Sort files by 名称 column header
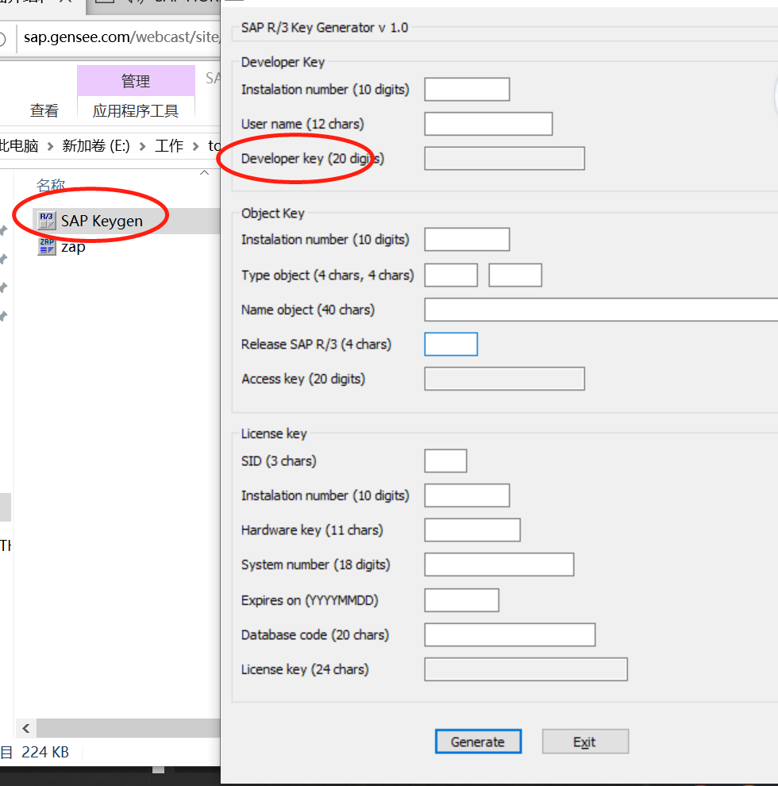This screenshot has height=786, width=778. pos(51,185)
